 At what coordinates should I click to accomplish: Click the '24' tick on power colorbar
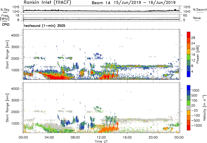pos(193,43)
